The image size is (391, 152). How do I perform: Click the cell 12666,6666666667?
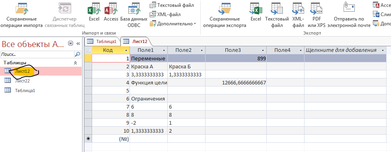[236, 82]
